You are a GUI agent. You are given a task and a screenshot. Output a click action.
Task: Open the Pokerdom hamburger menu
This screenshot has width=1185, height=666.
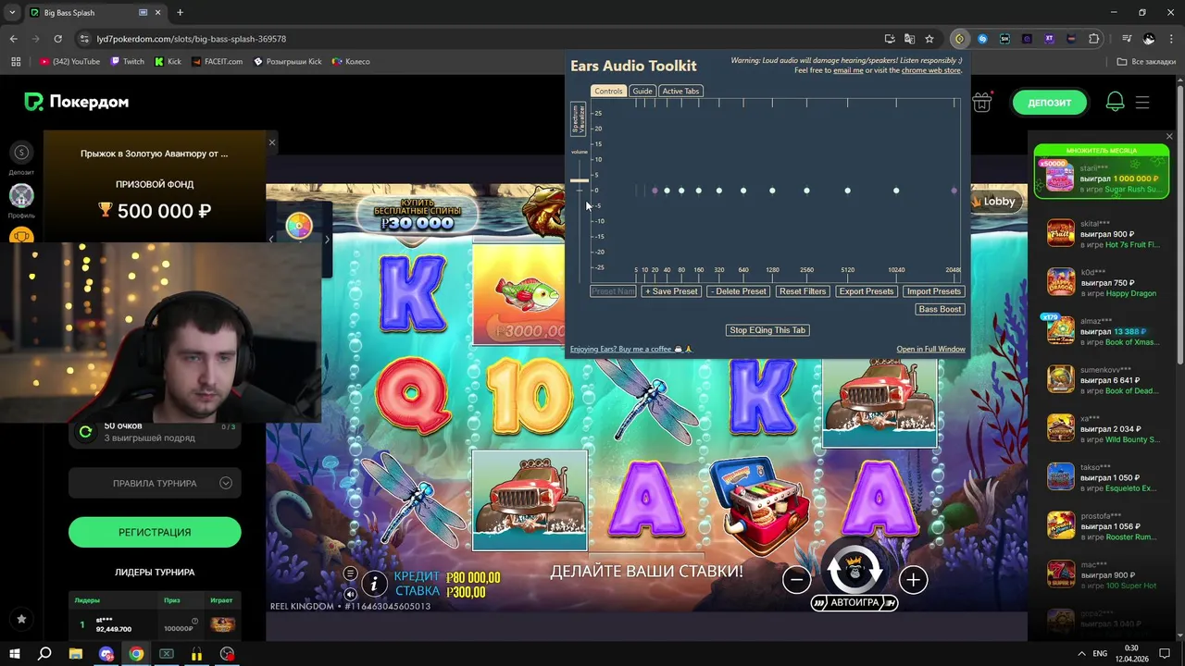point(1142,103)
